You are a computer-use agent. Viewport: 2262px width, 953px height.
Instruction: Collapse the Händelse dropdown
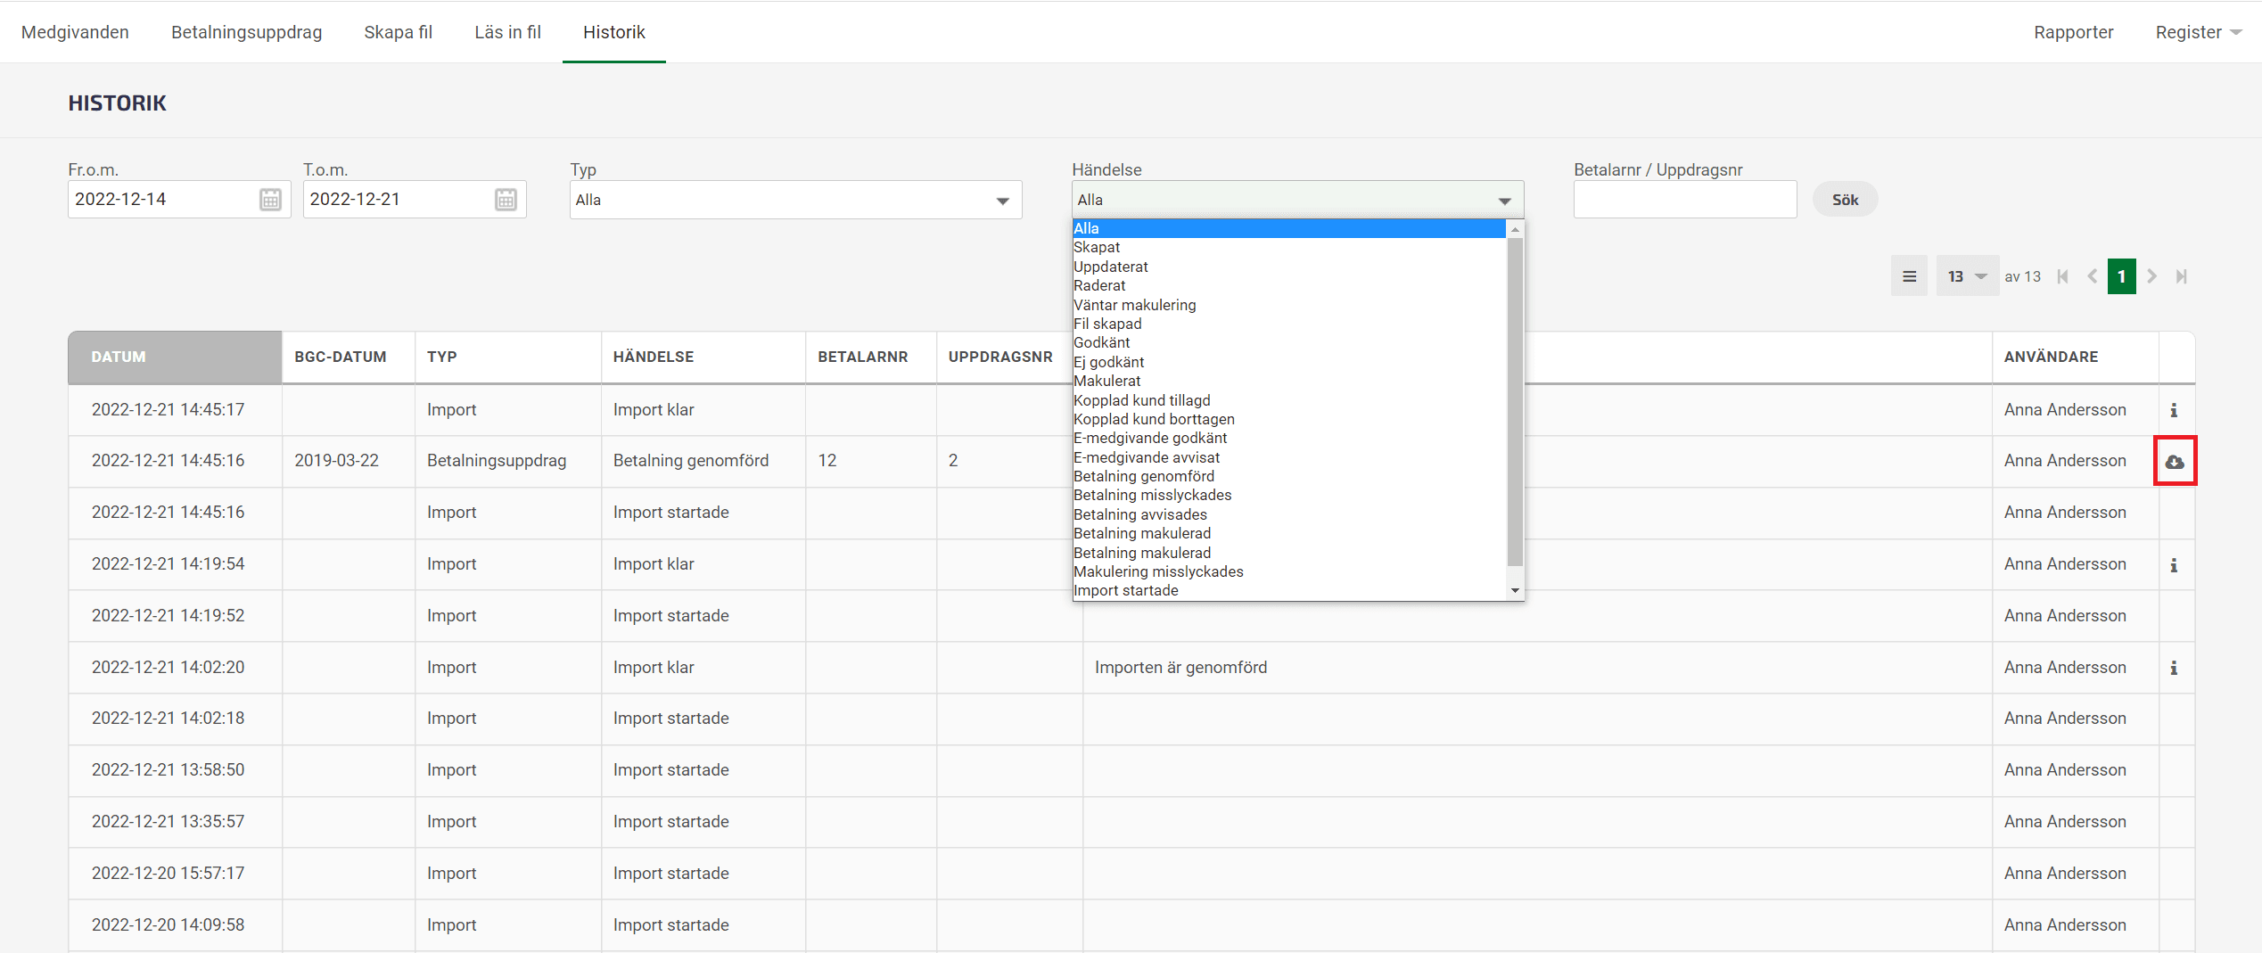pyautogui.click(x=1297, y=200)
